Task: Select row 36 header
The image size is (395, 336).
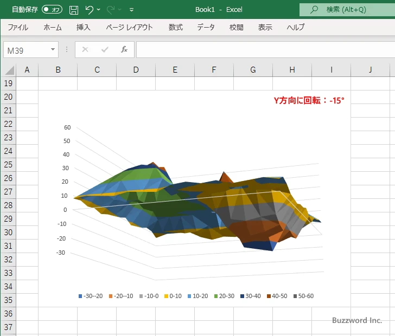Action: pyautogui.click(x=8, y=314)
